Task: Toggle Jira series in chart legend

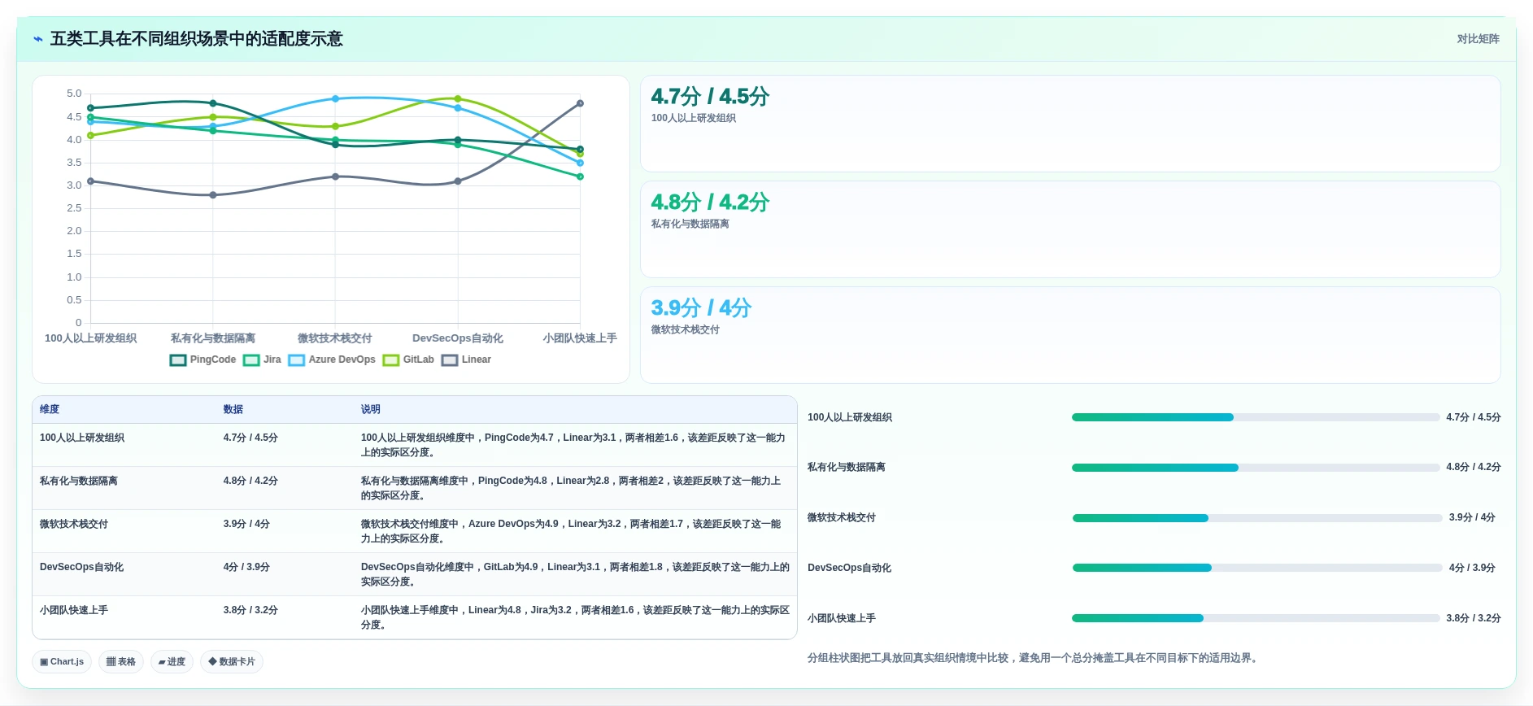Action: 262,360
